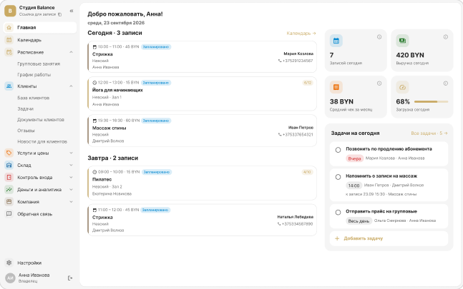Click the Склад warehouse icon
463x289 pixels.
(9, 165)
